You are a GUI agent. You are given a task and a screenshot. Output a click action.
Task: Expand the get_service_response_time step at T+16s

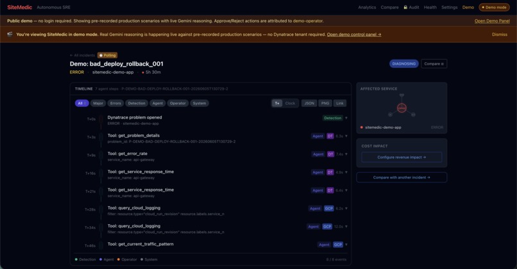coord(346,172)
